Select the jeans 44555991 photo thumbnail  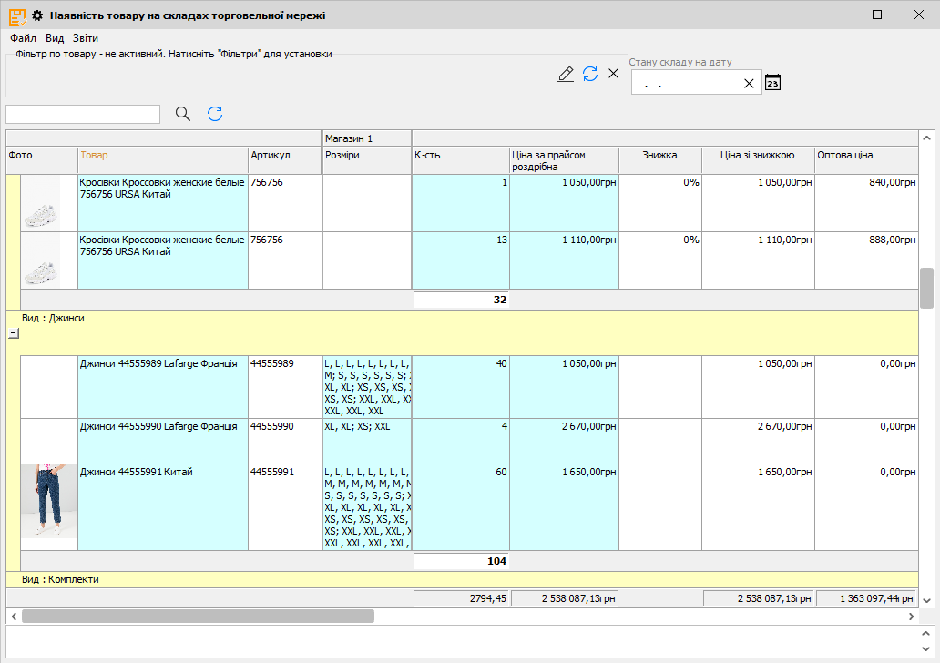point(49,501)
